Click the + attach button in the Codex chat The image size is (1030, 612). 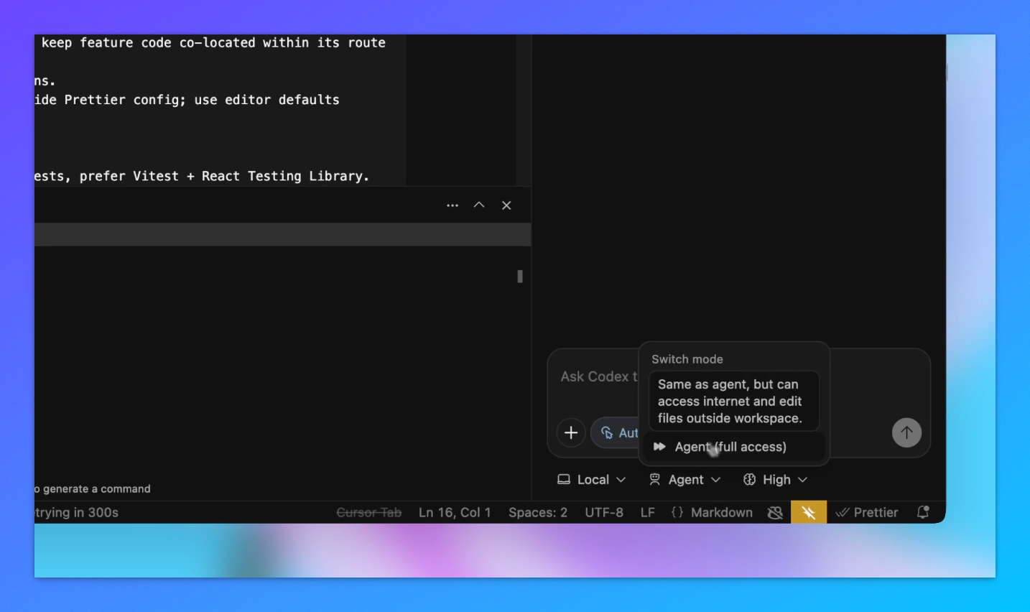pyautogui.click(x=571, y=432)
